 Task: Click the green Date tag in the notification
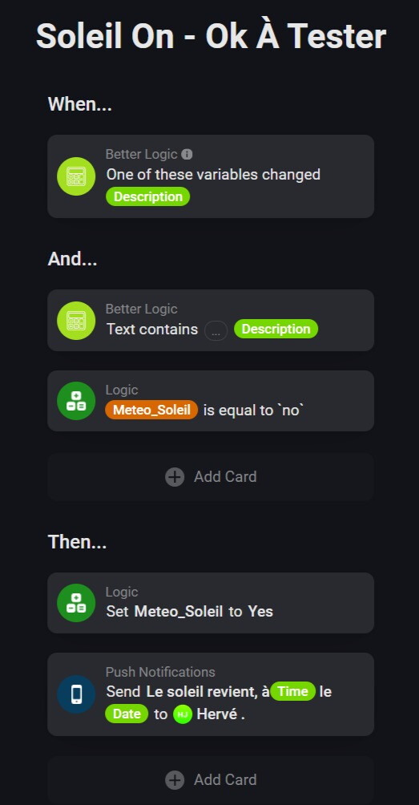(127, 714)
